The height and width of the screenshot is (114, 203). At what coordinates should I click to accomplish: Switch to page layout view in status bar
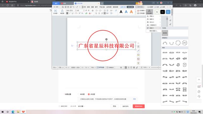(126, 67)
